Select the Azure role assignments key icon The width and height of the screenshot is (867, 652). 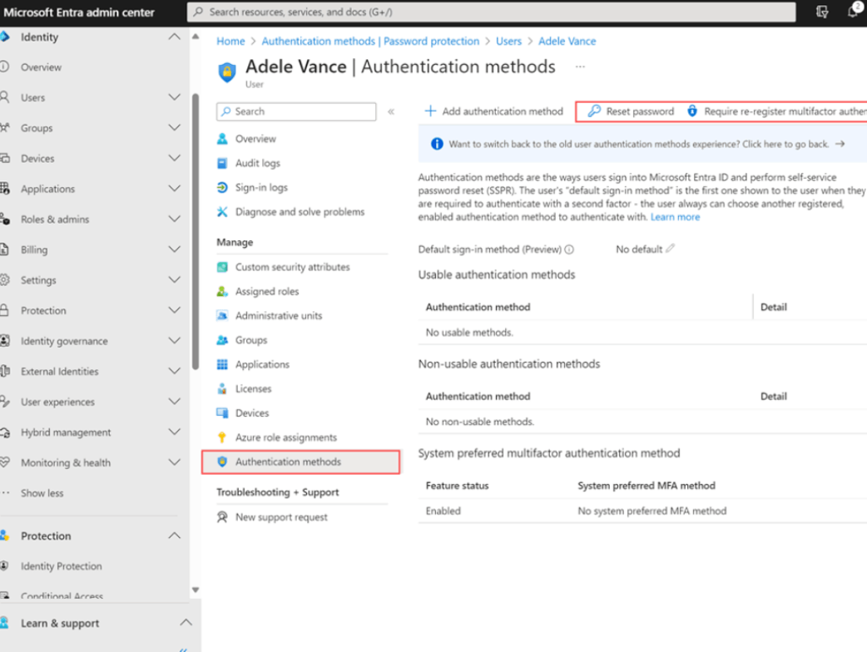coord(221,437)
